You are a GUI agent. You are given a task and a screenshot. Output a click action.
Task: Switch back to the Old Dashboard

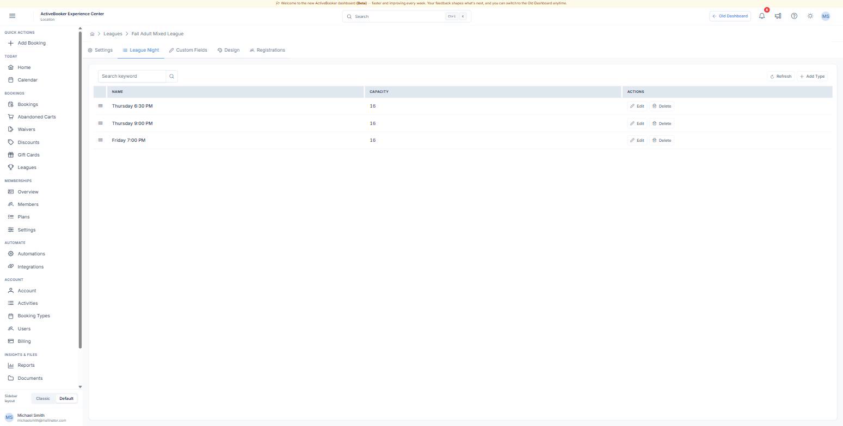730,16
